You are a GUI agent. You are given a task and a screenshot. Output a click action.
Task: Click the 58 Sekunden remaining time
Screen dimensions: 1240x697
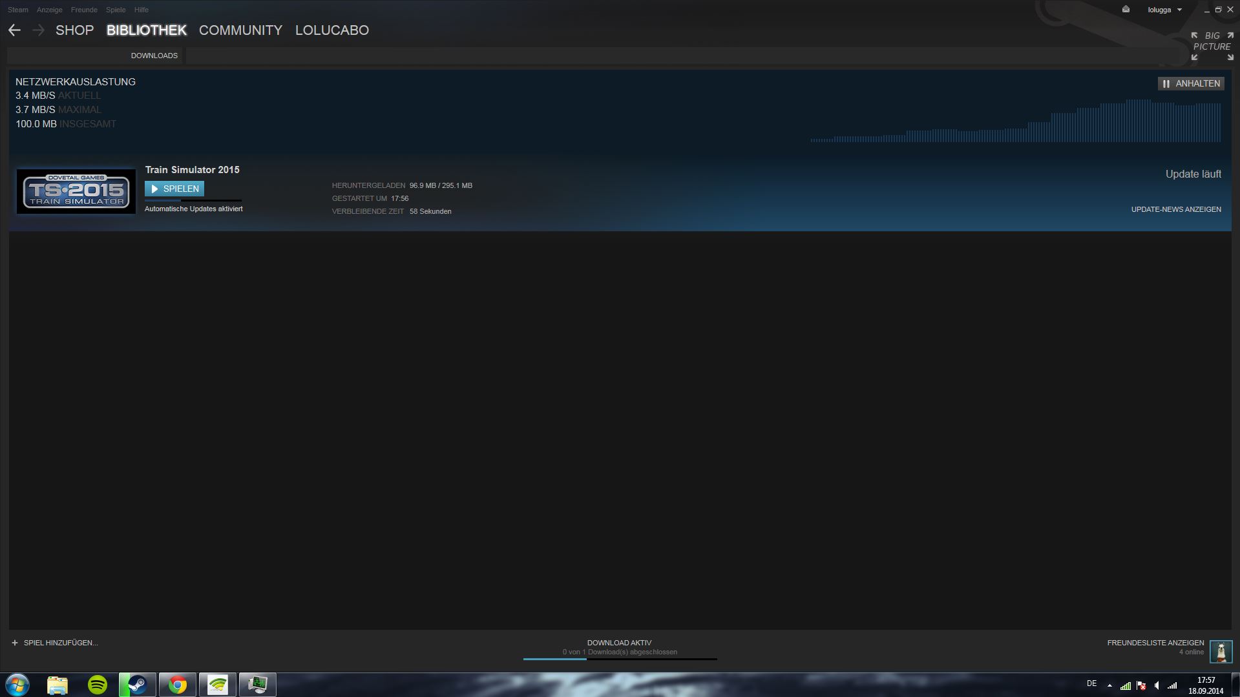(430, 211)
